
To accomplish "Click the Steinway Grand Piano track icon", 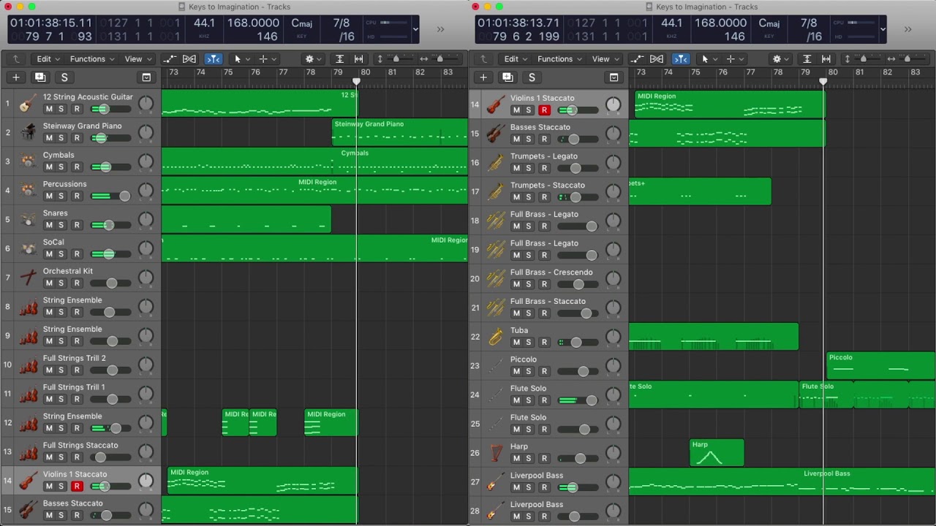I will click(28, 132).
